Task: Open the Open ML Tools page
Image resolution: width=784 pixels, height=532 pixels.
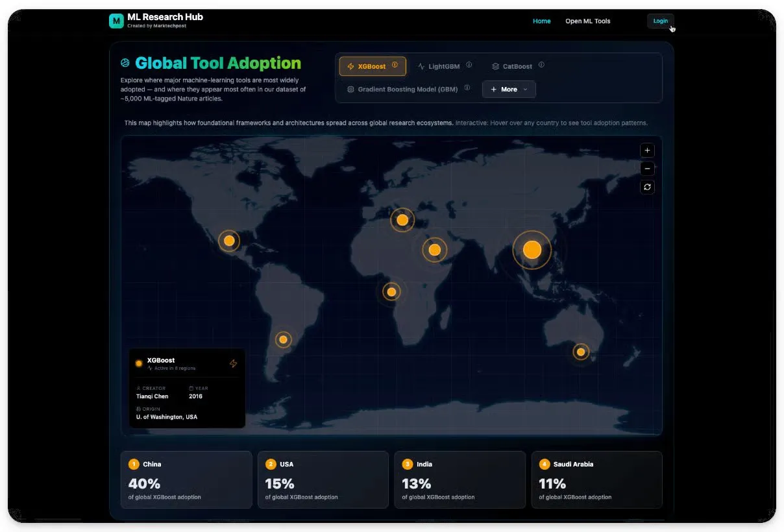Action: point(588,21)
